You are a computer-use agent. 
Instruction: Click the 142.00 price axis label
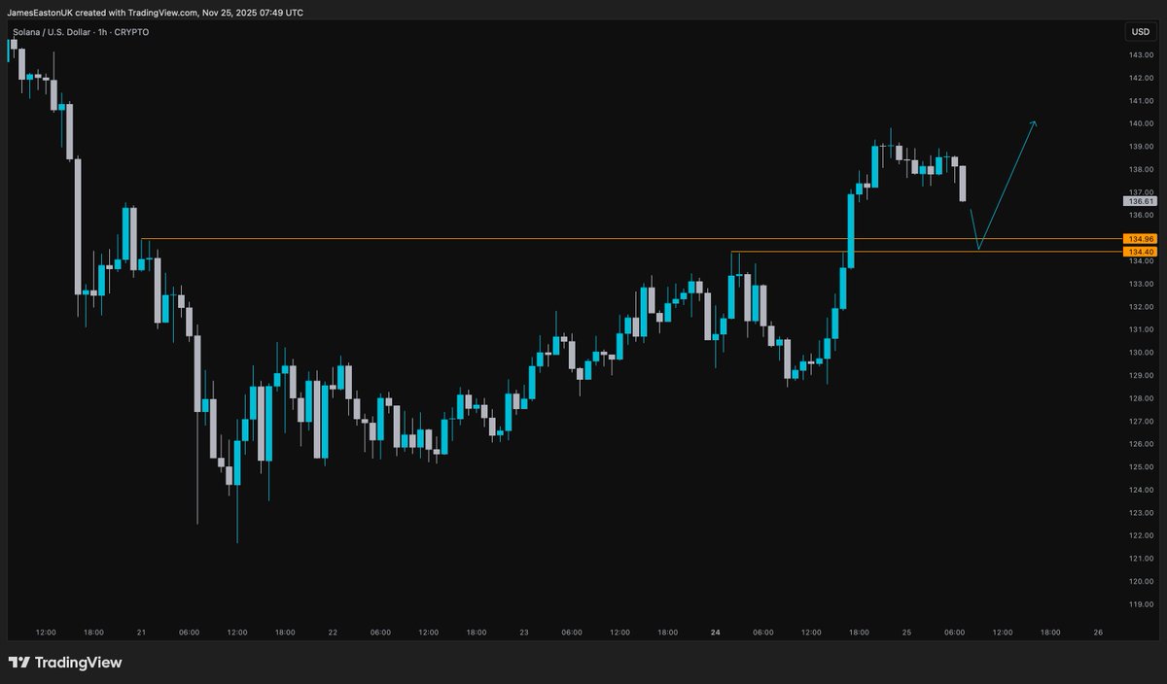coord(1140,78)
